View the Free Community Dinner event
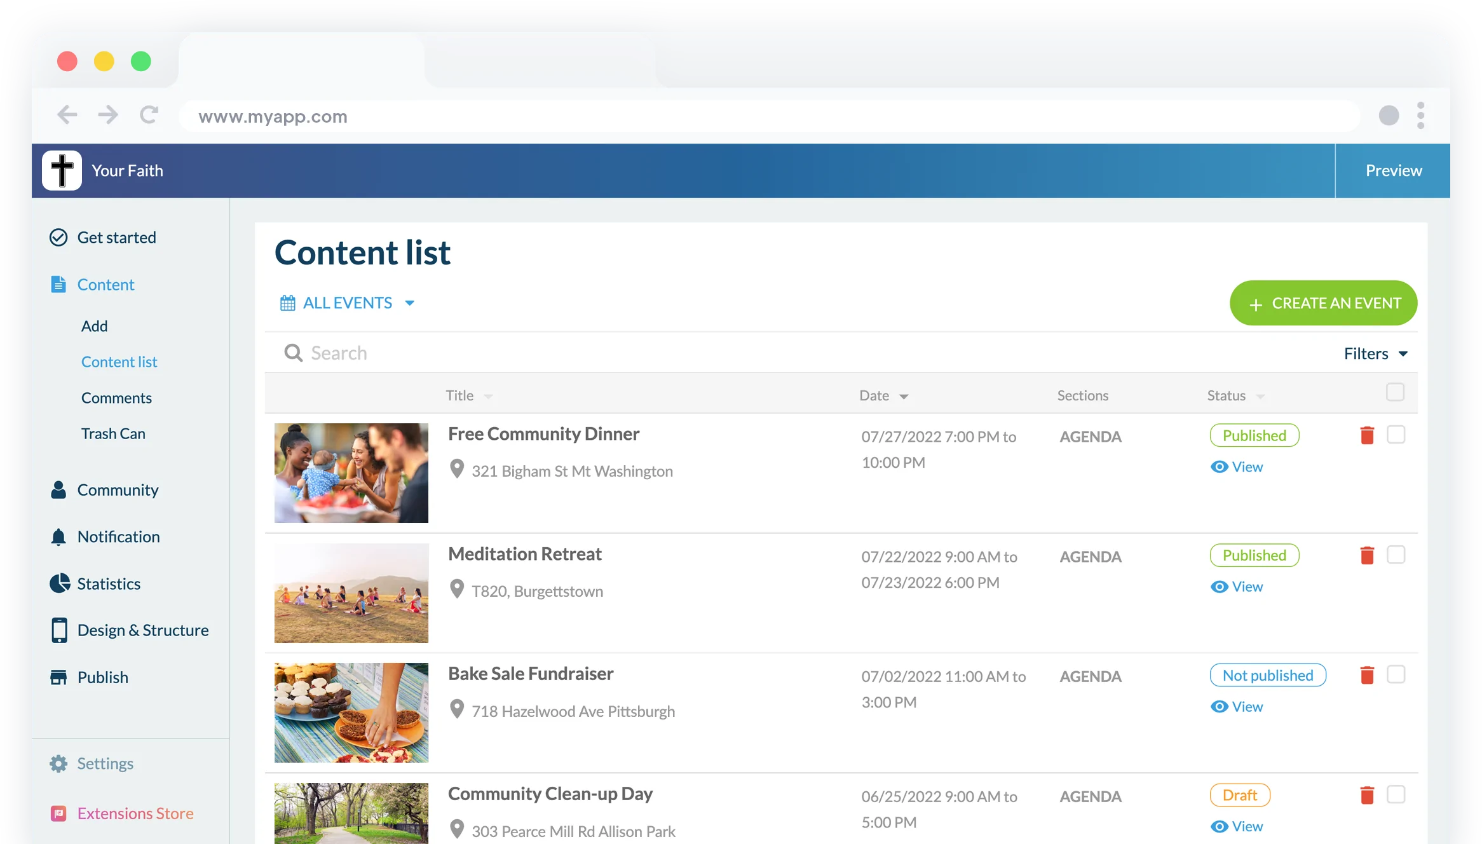This screenshot has width=1482, height=844. click(1237, 467)
